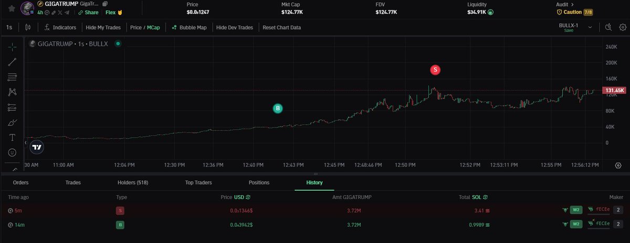Click the Buy marker on the chart
This screenshot has height=243, width=630.
(x=278, y=108)
